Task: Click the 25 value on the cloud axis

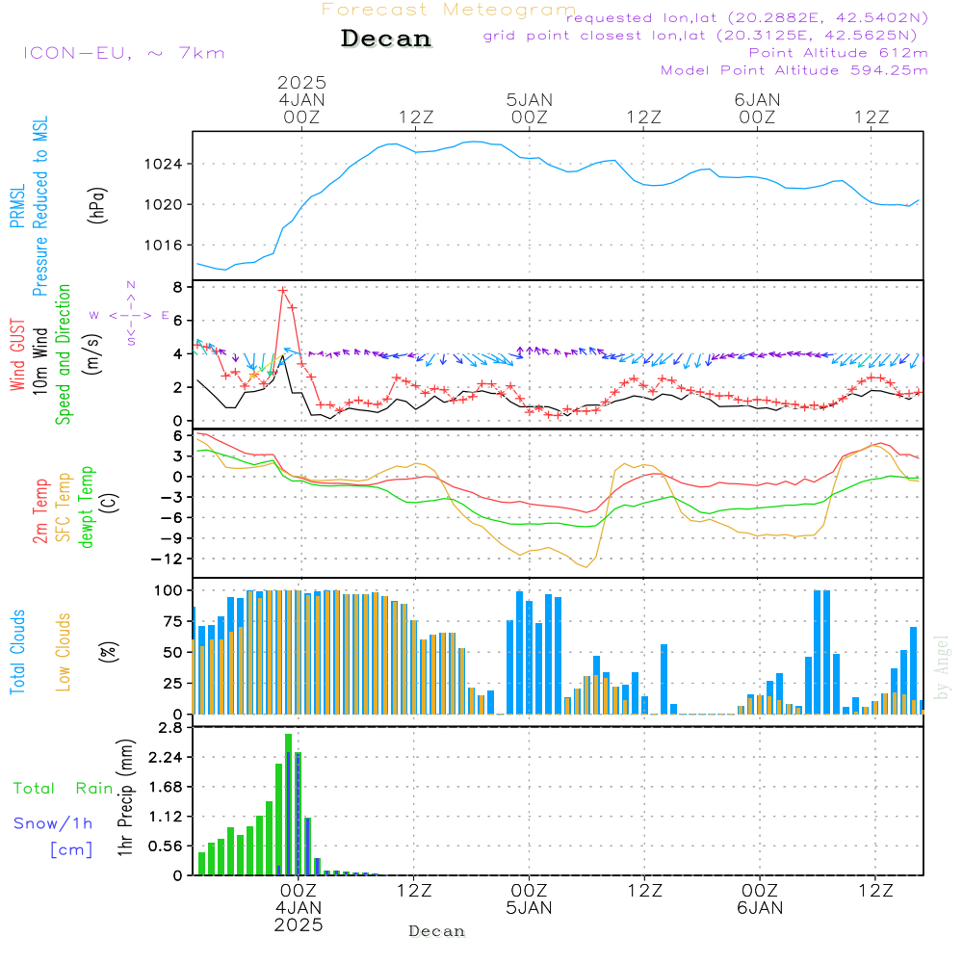Action: click(172, 684)
